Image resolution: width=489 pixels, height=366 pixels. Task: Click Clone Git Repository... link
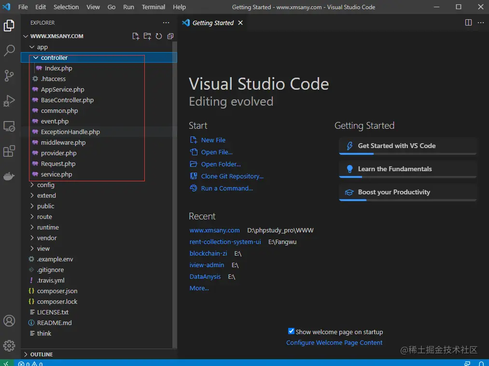point(232,176)
